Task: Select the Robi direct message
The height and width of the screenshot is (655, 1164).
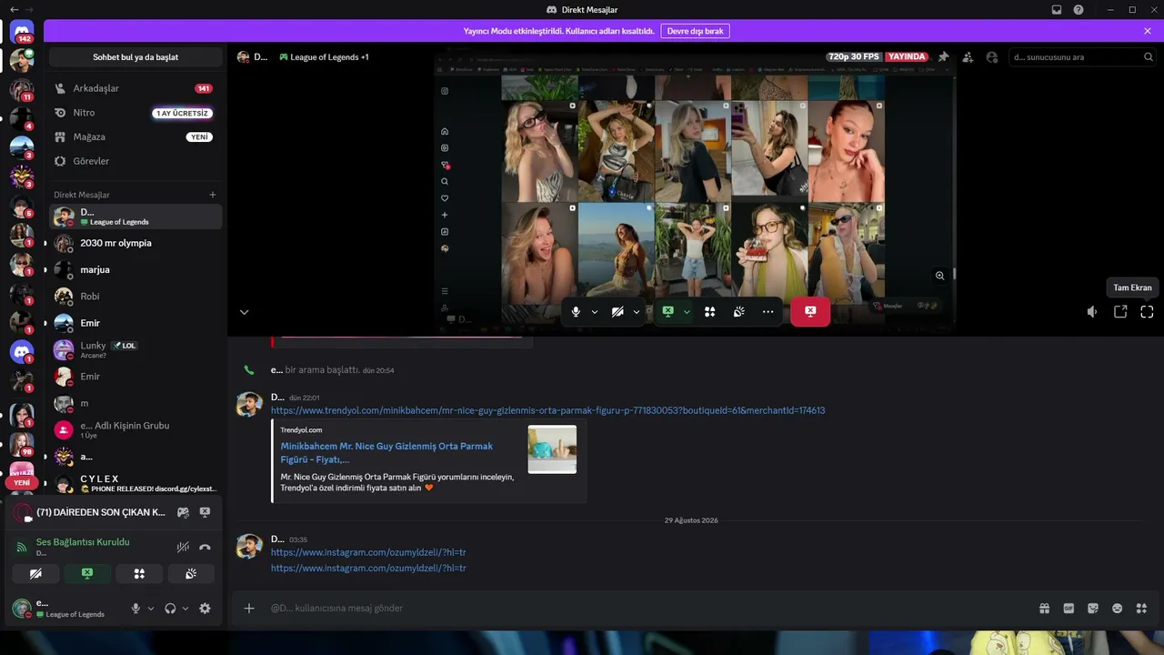Action: (135, 297)
